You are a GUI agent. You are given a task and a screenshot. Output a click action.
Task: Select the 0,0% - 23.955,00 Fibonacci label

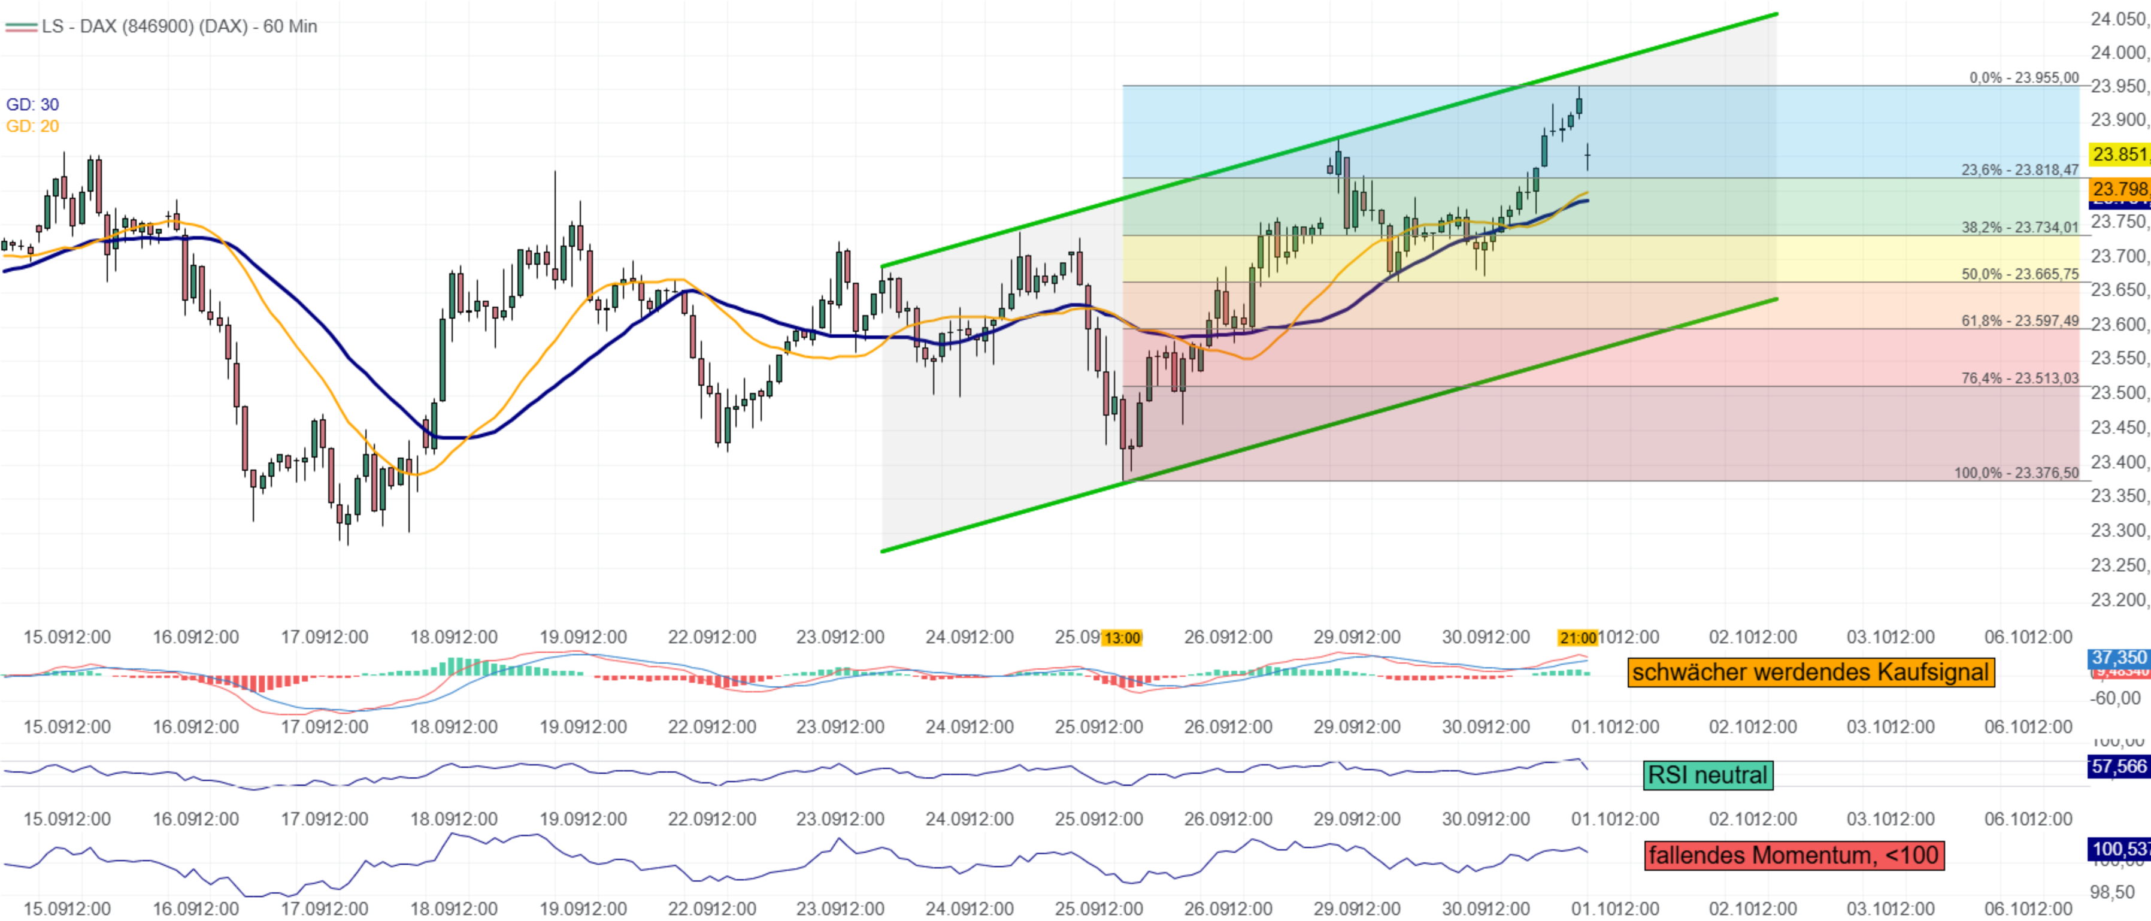click(x=2023, y=78)
